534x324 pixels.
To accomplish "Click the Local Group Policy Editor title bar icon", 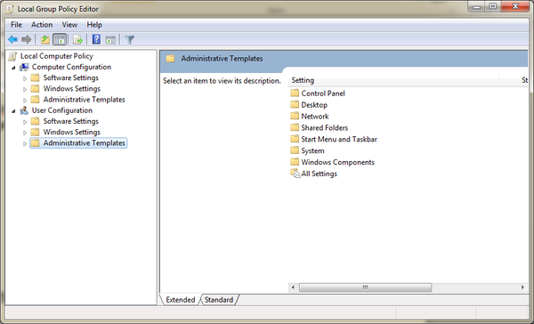I will (x=10, y=9).
